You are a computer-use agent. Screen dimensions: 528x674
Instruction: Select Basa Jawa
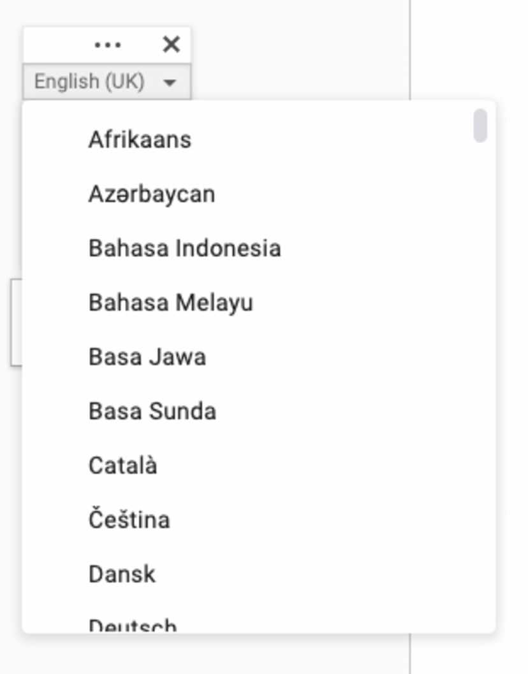pos(147,356)
